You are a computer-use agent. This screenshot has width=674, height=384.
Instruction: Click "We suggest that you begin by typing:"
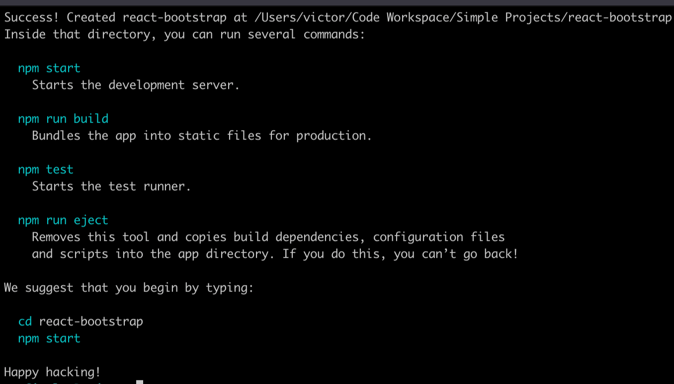129,288
